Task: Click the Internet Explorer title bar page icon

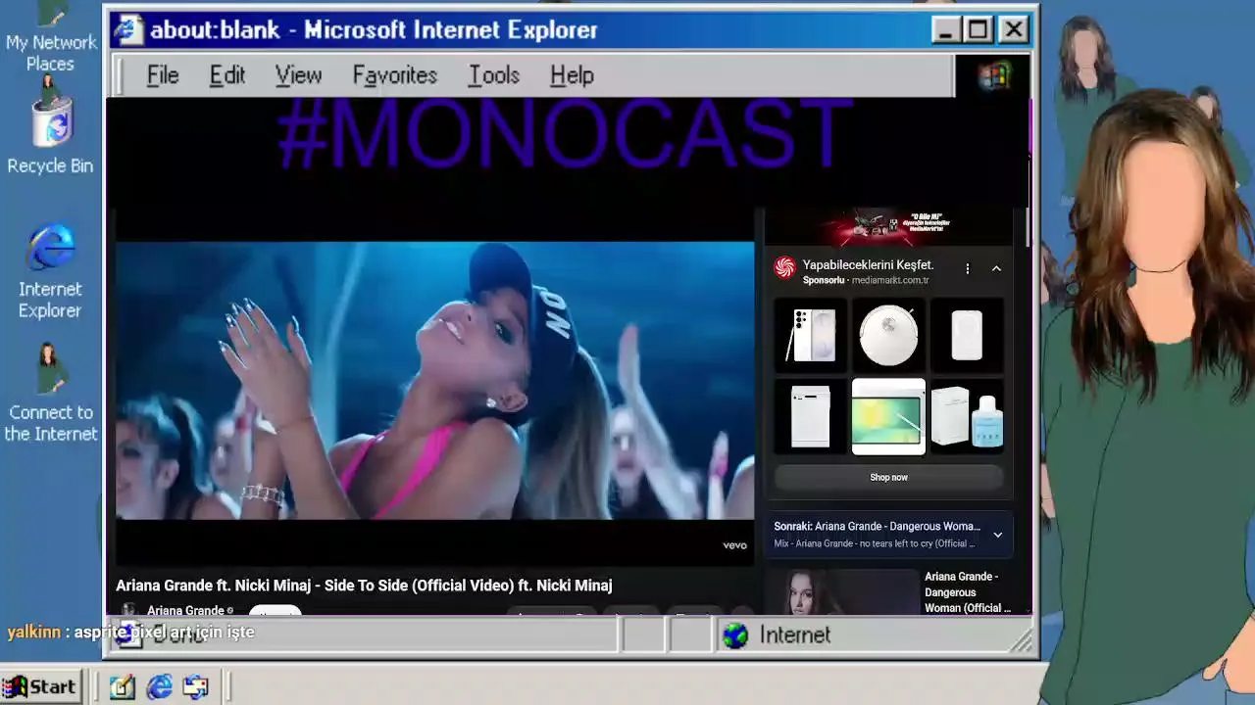Action: pyautogui.click(x=128, y=29)
